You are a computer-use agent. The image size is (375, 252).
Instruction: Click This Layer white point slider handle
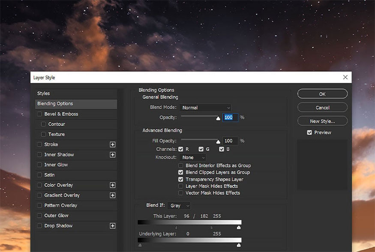(x=238, y=228)
